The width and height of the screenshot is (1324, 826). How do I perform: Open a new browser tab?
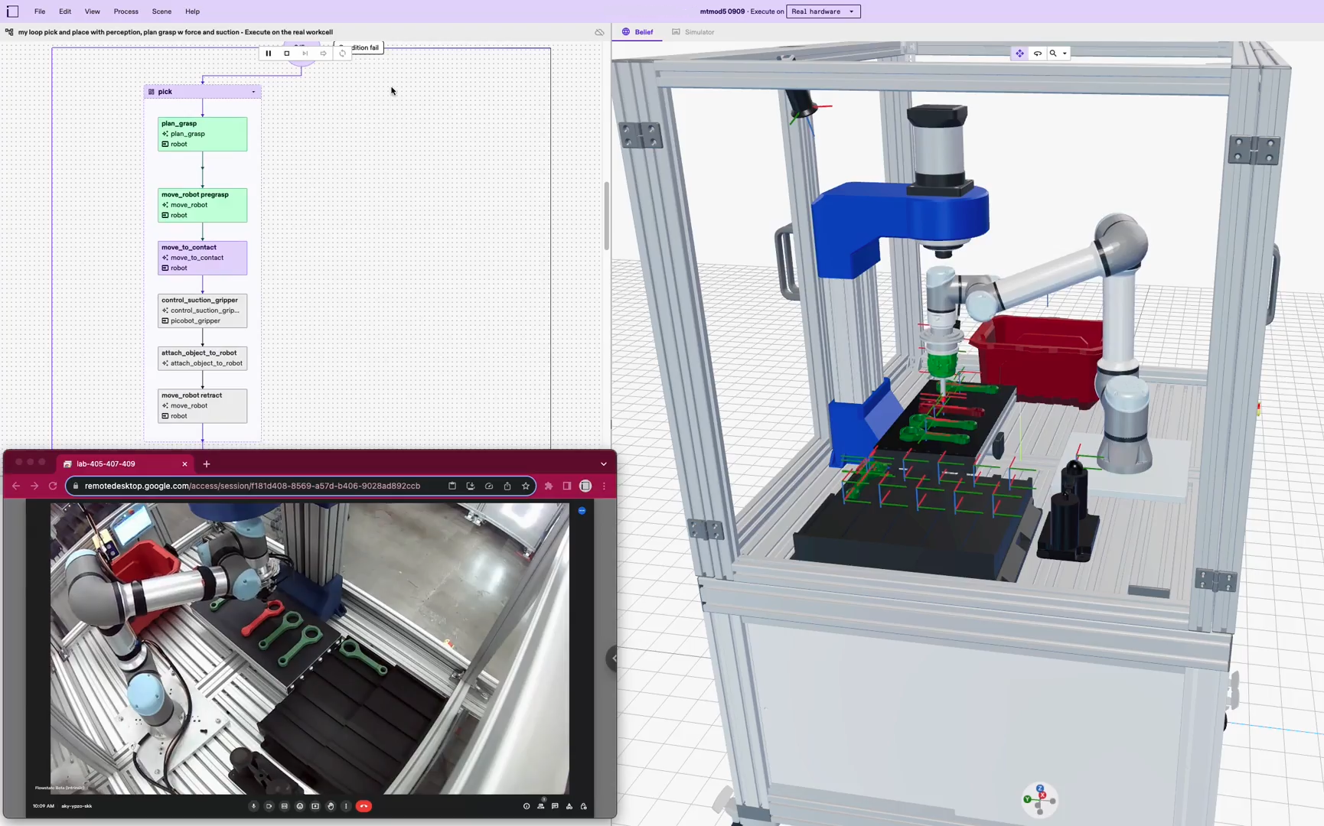pos(207,463)
